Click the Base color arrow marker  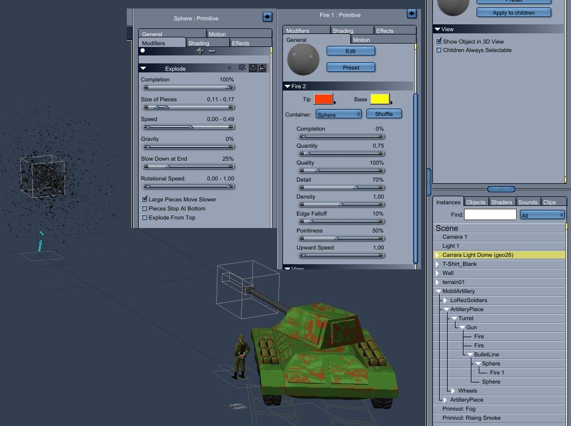click(392, 102)
